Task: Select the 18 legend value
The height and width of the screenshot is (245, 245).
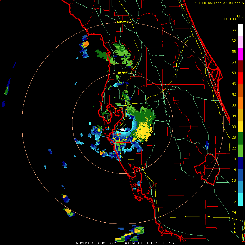Action: [x=234, y=159]
